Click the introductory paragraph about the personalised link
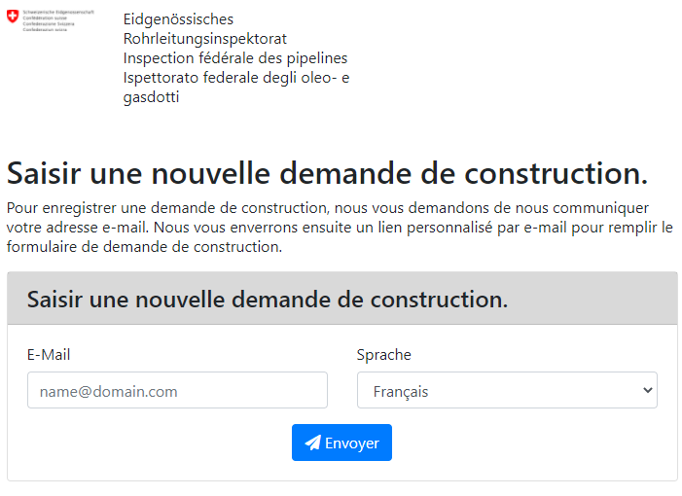682x496 pixels. [x=340, y=228]
